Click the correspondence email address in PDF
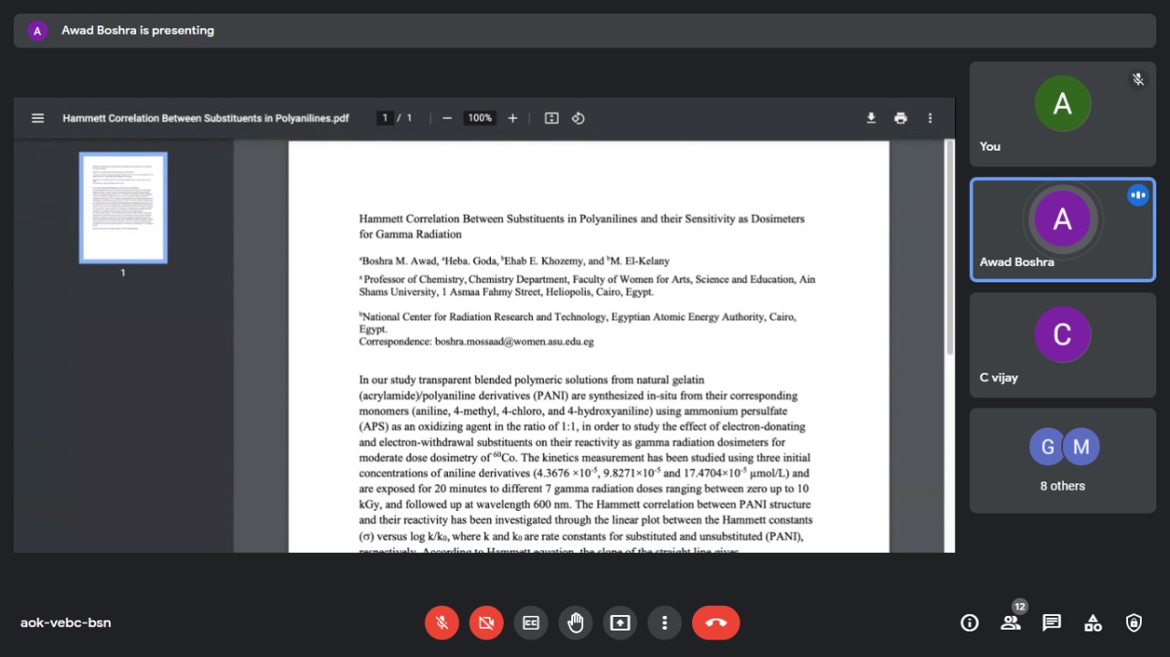 tap(515, 342)
